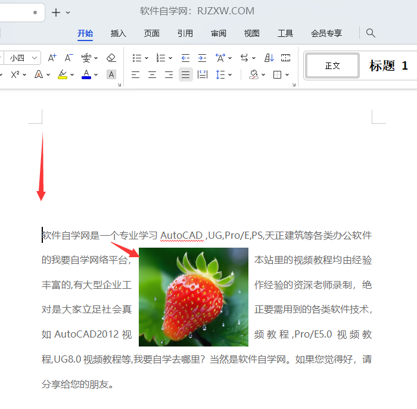The width and height of the screenshot is (417, 409).
Task: Increase the paragraph indent
Action: (x=202, y=58)
